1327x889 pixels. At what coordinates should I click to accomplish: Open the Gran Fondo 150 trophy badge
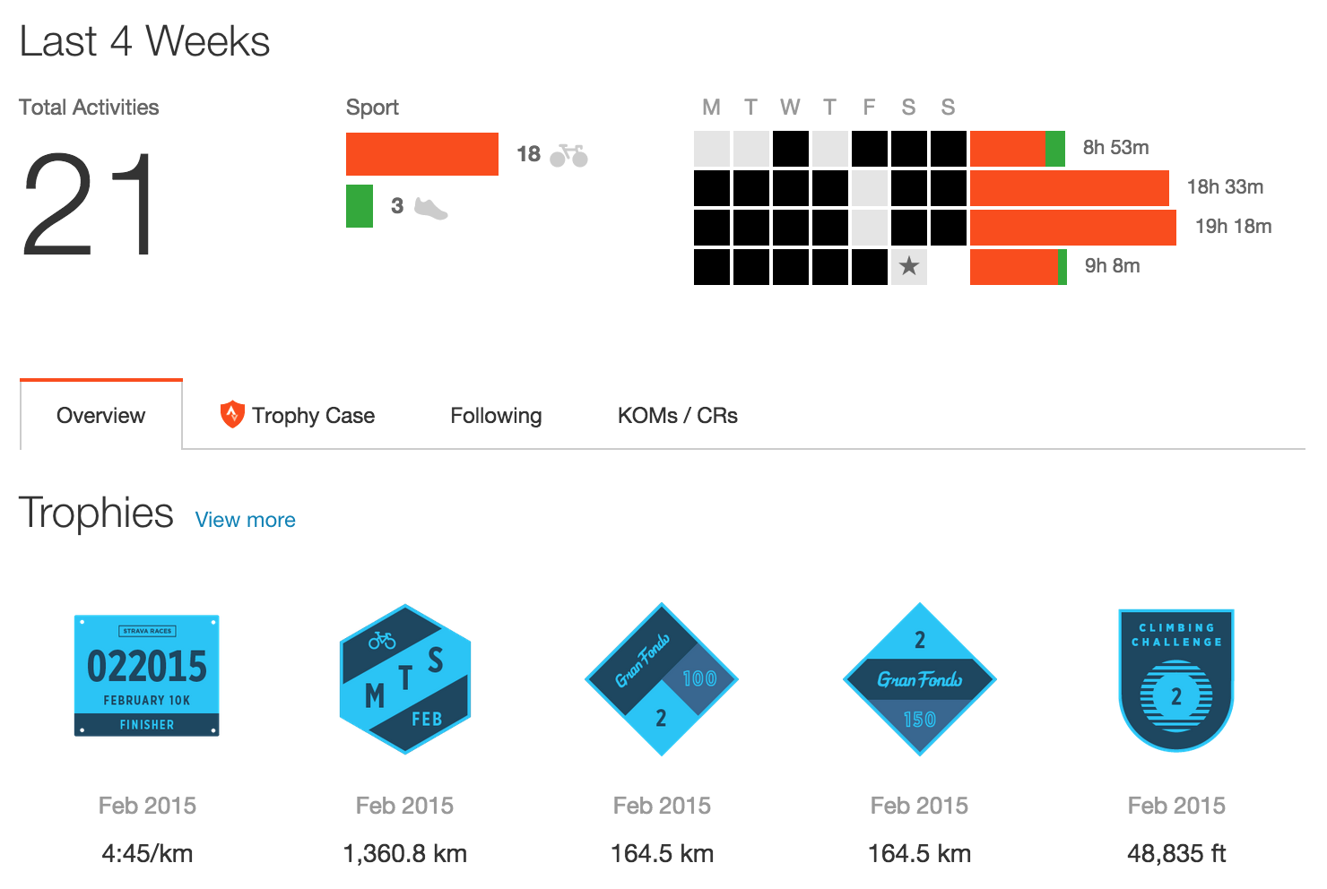click(x=920, y=679)
